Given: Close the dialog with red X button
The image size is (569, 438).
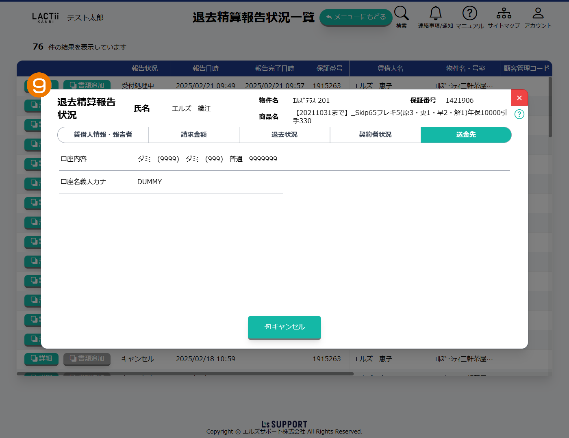Looking at the screenshot, I should pyautogui.click(x=519, y=98).
